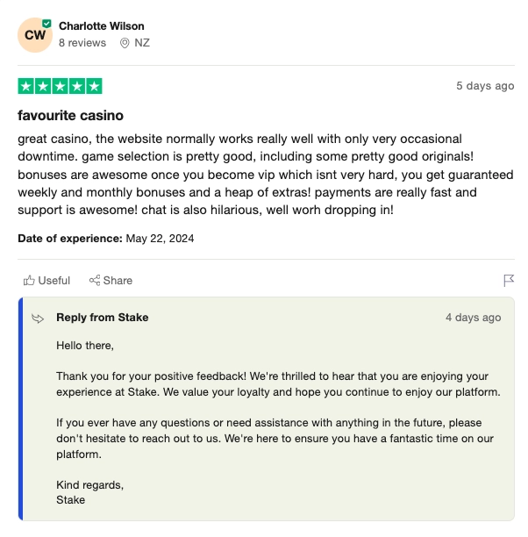Screen dimensions: 528x537
Task: Click the NZ country label
Action: click(142, 43)
